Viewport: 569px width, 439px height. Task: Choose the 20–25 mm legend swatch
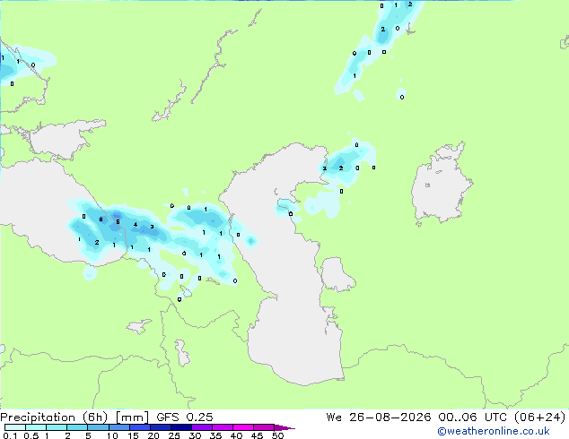[x=161, y=427]
